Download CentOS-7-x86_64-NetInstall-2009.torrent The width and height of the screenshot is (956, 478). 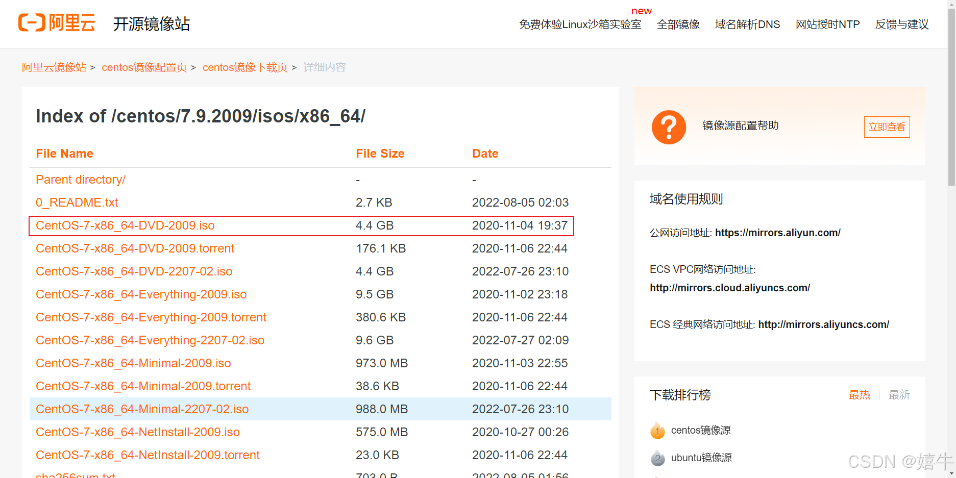[x=148, y=455]
